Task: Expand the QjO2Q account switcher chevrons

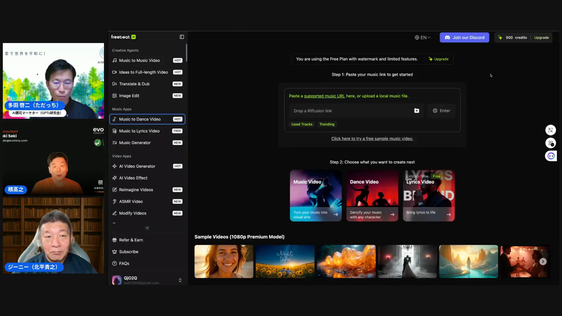Action: tap(180, 280)
